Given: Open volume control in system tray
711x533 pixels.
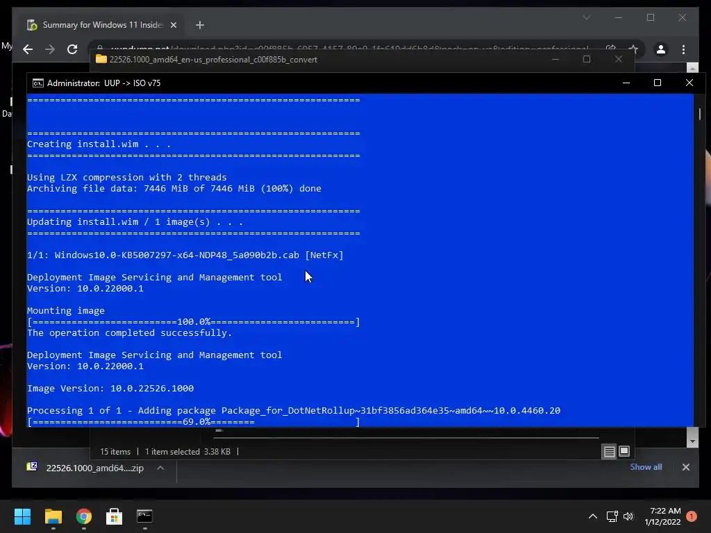Looking at the screenshot, I should 628,516.
